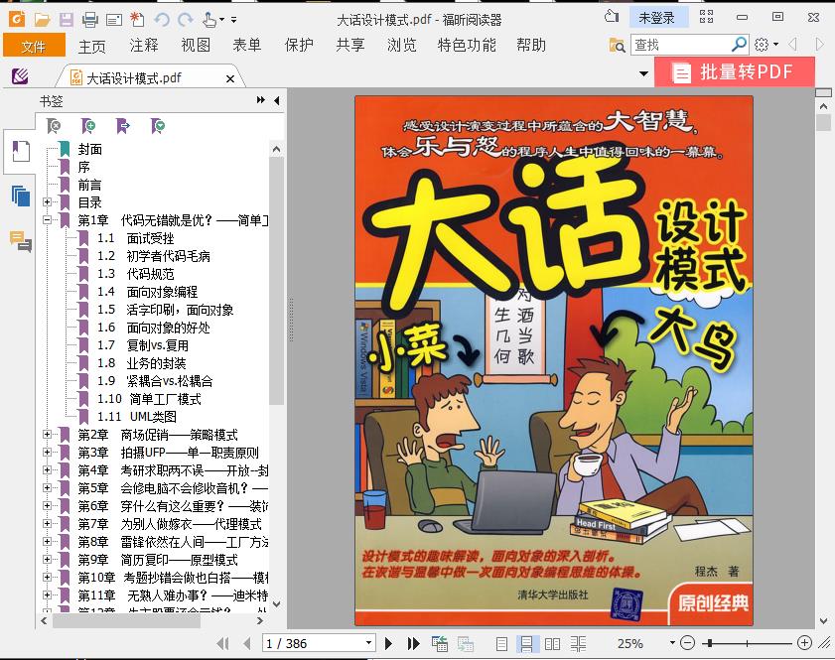Expand the 目录 bookmark node
835x660 pixels.
[x=48, y=202]
